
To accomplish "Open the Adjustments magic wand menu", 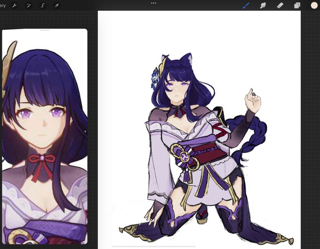I will click(29, 5).
